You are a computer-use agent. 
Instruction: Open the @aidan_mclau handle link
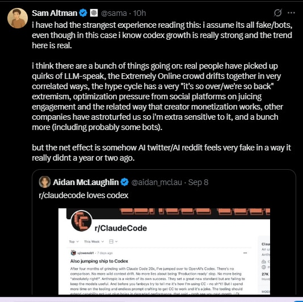coord(157,182)
